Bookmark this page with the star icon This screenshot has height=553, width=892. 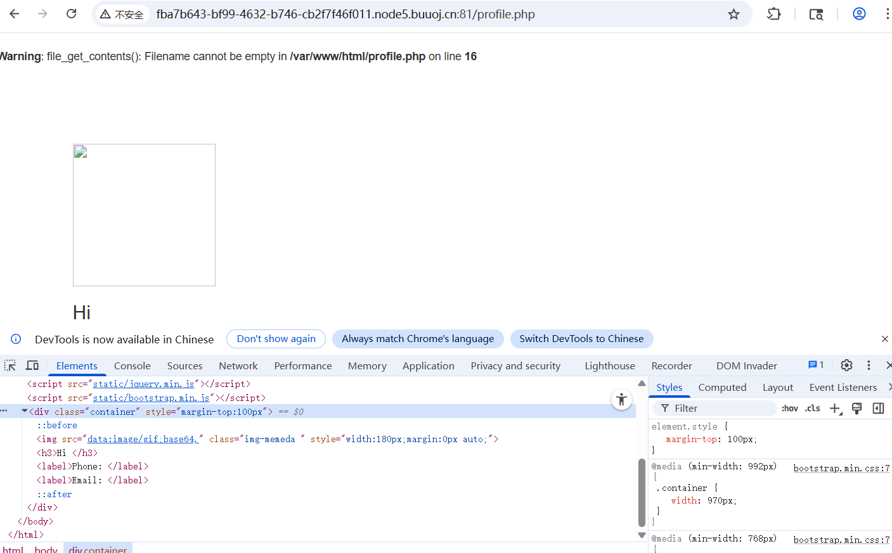click(734, 14)
